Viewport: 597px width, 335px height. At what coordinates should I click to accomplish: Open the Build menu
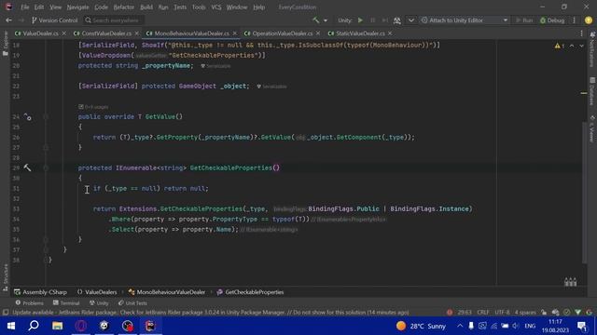click(x=146, y=7)
